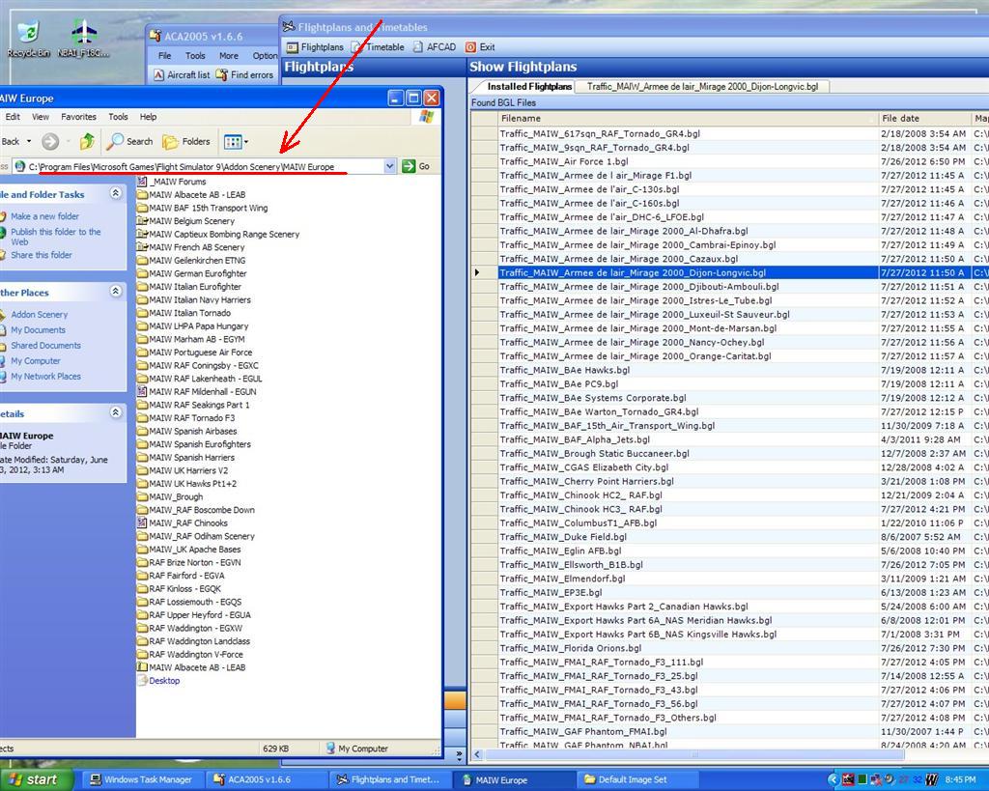Expand the address bar dropdown
The image size is (989, 791).
[390, 167]
